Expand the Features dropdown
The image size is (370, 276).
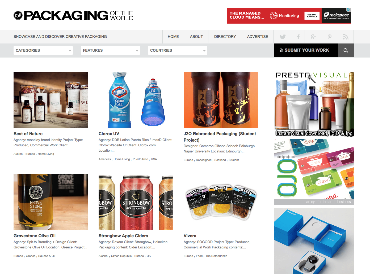click(110, 50)
